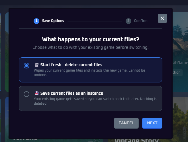This screenshot has height=142, width=188.
Task: Select the Save current files radio button
Action: pyautogui.click(x=26, y=94)
